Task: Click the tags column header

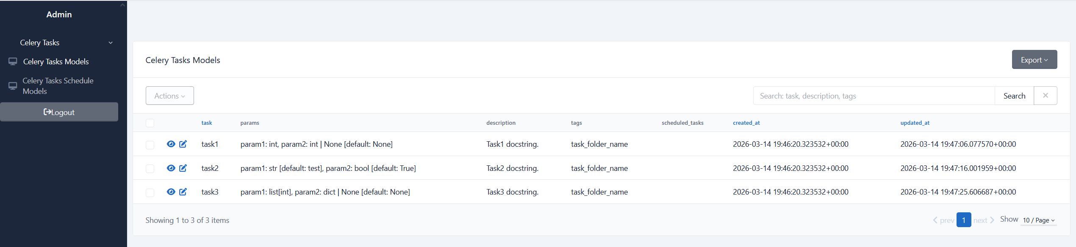Action: (x=576, y=123)
